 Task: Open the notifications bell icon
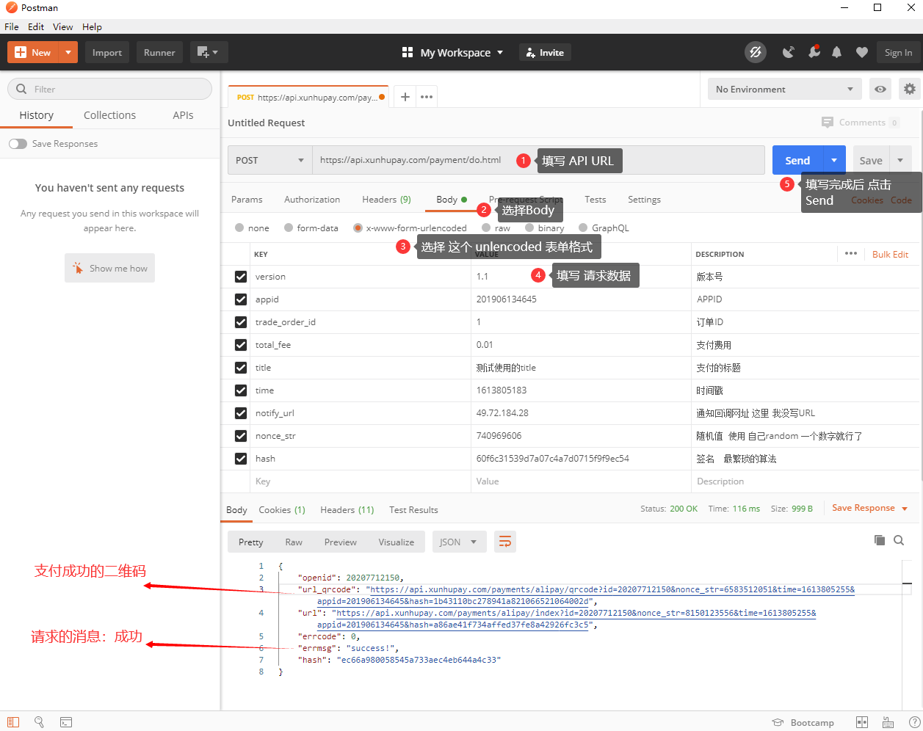pyautogui.click(x=836, y=52)
